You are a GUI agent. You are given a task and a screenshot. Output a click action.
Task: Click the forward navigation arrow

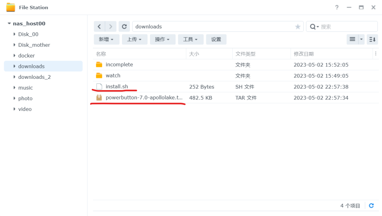pos(111,27)
